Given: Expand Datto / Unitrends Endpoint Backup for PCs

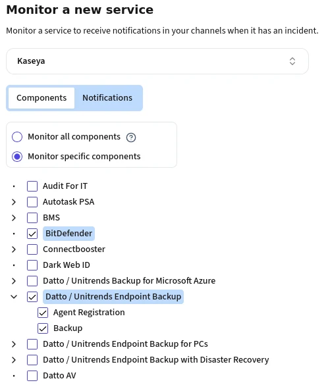Looking at the screenshot, I should point(14,344).
